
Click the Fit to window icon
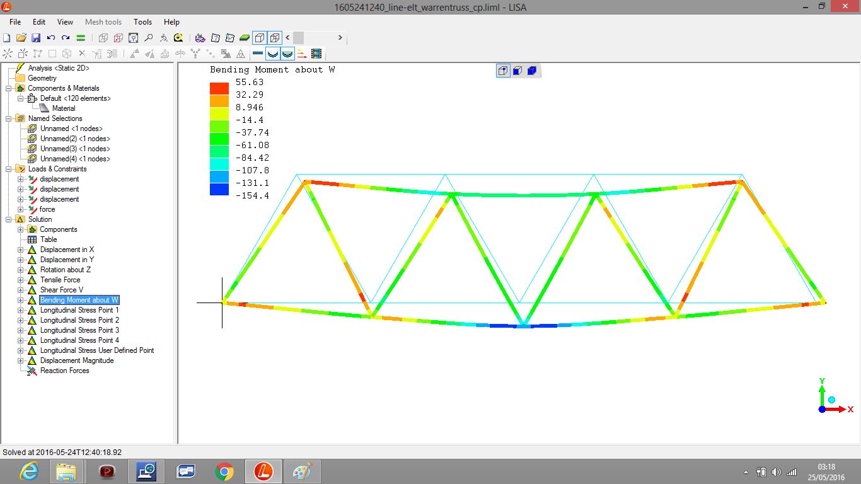(x=133, y=38)
